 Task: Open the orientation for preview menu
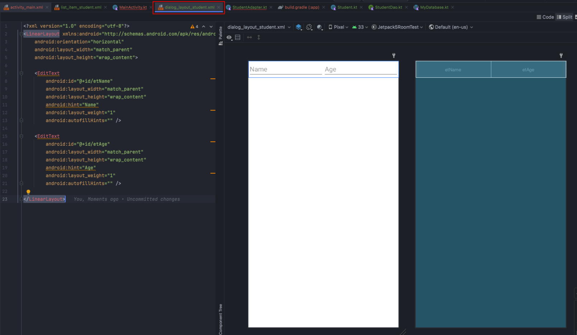pyautogui.click(x=309, y=27)
